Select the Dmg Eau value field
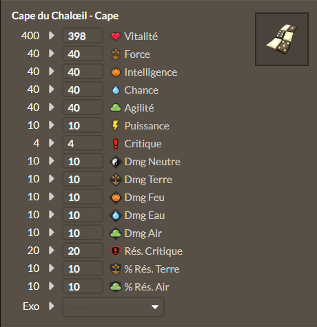The height and width of the screenshot is (327, 317). [x=83, y=215]
